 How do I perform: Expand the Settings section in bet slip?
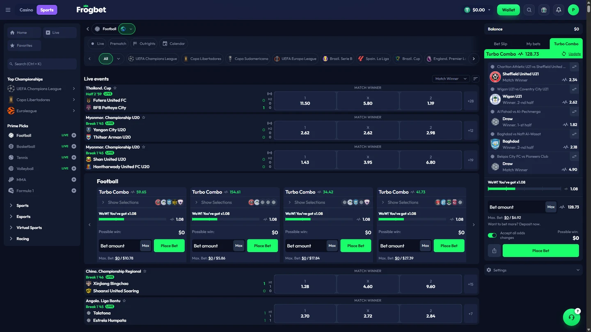tap(533, 270)
